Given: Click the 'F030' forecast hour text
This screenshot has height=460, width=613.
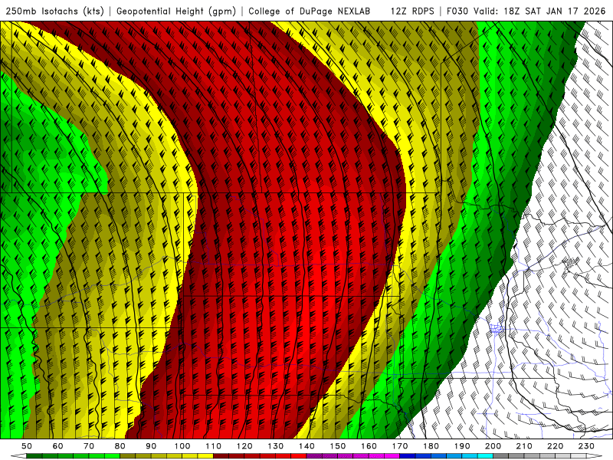Looking at the screenshot, I should tap(457, 11).
